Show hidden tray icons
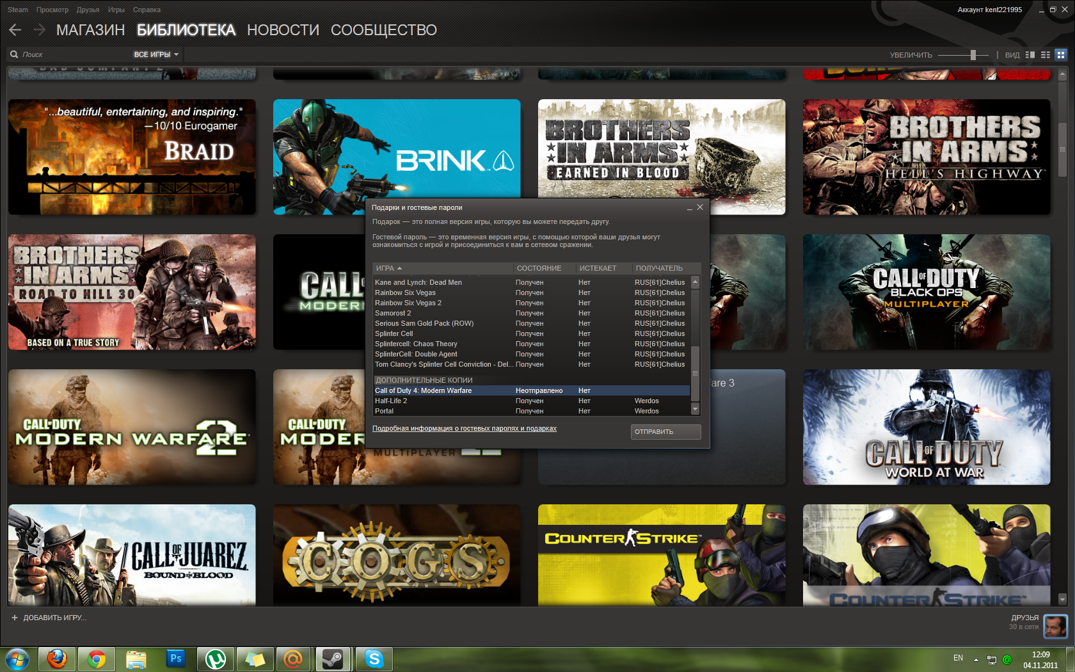 pyautogui.click(x=976, y=659)
